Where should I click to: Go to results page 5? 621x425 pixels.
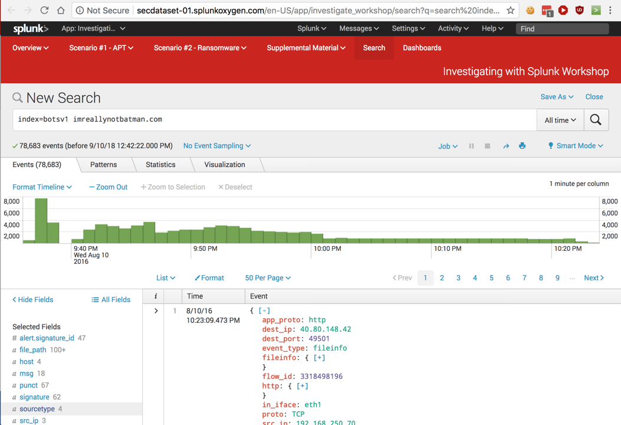point(491,278)
